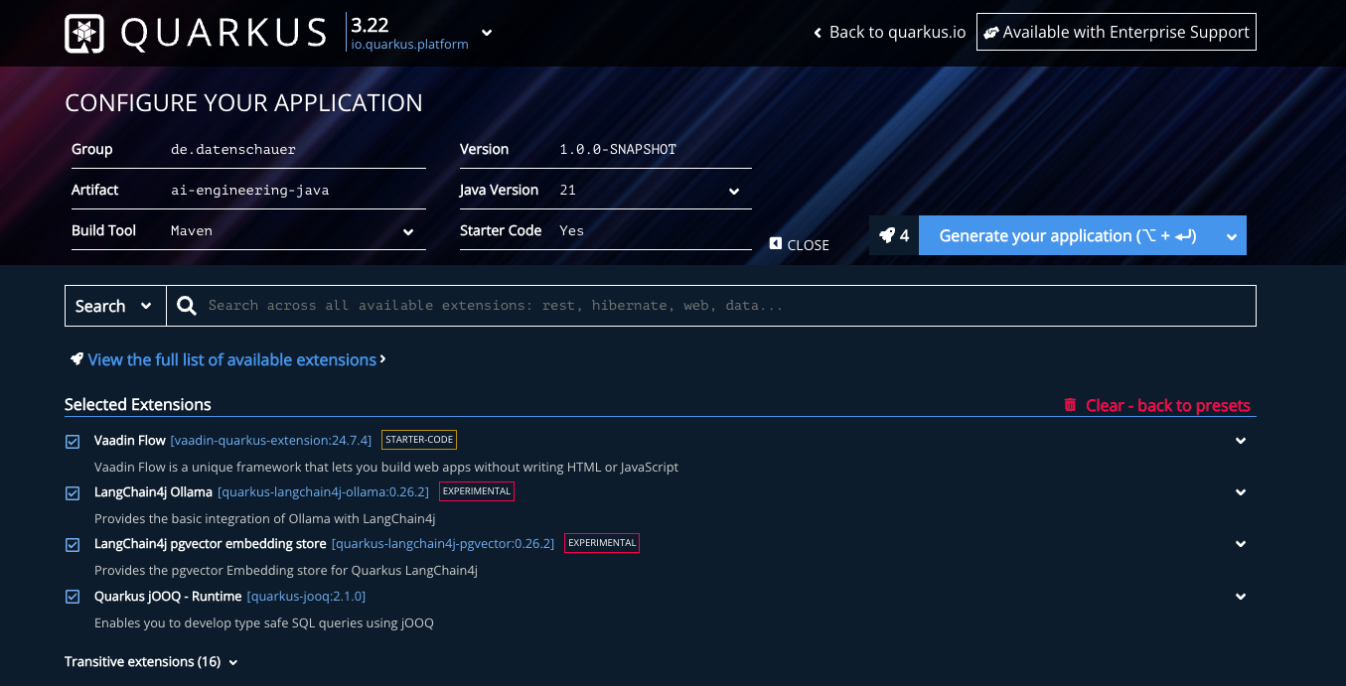
Task: Click EXPERIMENTAL tag on LangChain4j Ollama
Action: [x=477, y=491]
